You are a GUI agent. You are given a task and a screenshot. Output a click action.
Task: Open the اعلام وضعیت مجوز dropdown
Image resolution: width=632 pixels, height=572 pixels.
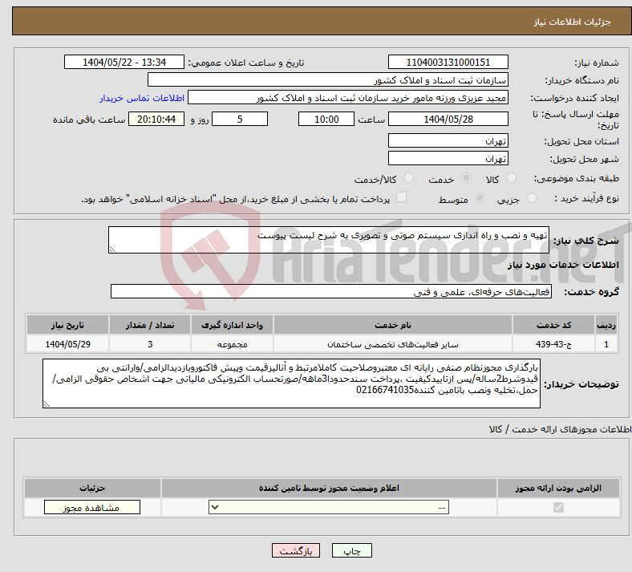329,507
